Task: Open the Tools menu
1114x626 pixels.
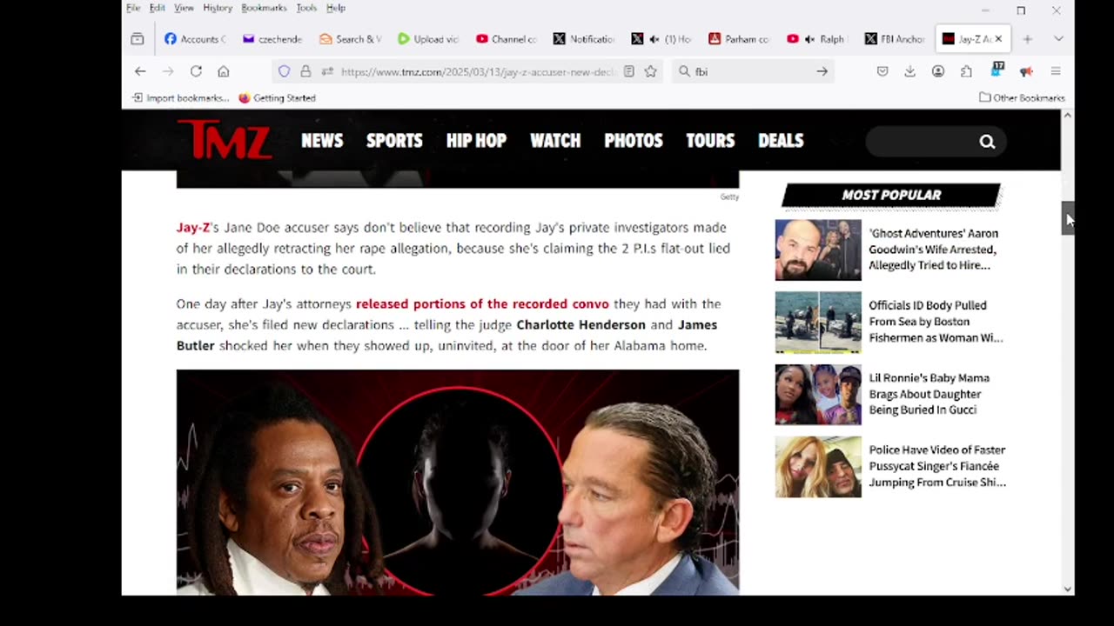Action: pyautogui.click(x=306, y=8)
